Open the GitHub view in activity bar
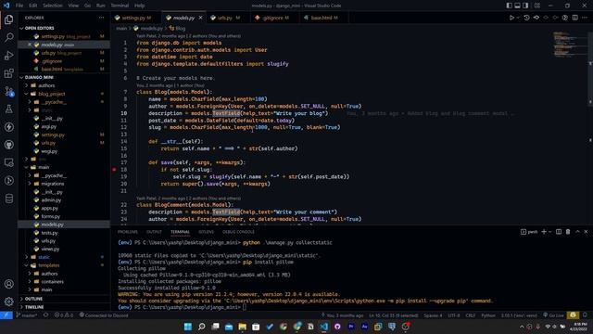This screenshot has width=593, height=334. click(x=8, y=145)
